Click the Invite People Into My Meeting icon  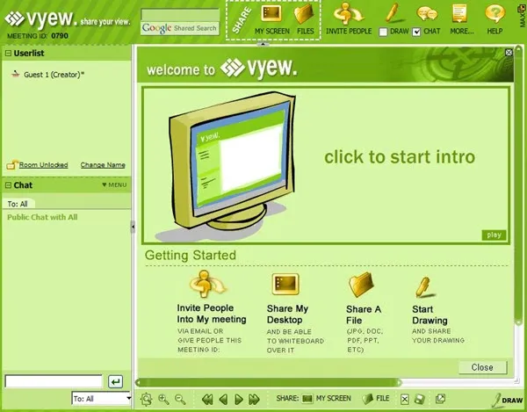point(207,284)
